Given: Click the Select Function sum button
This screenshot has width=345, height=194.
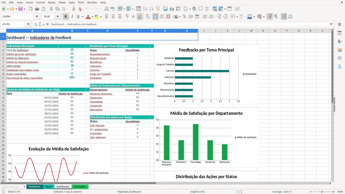Looking at the screenshot, I should coord(41,24).
